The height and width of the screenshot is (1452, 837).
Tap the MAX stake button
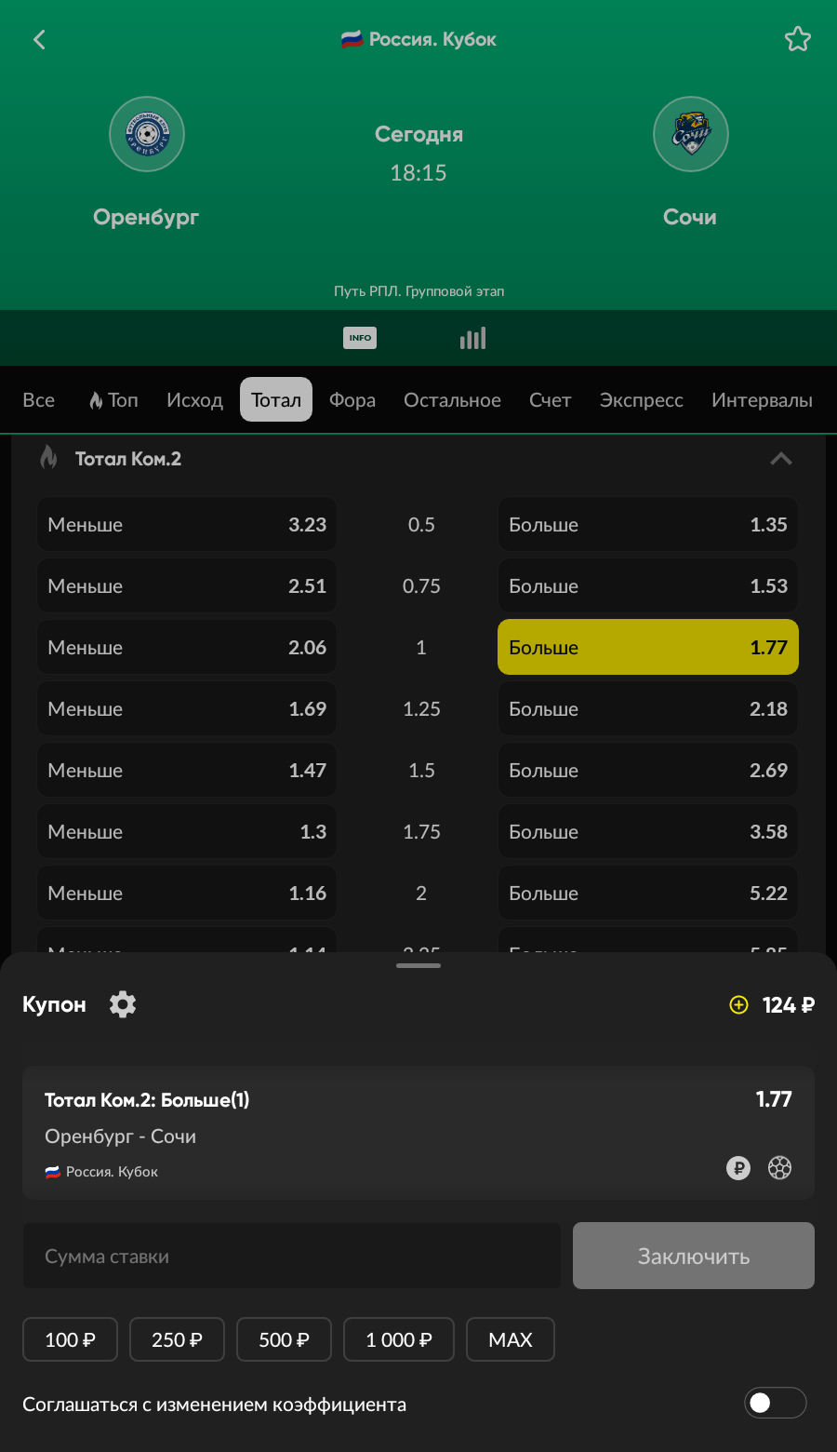pyautogui.click(x=510, y=1339)
